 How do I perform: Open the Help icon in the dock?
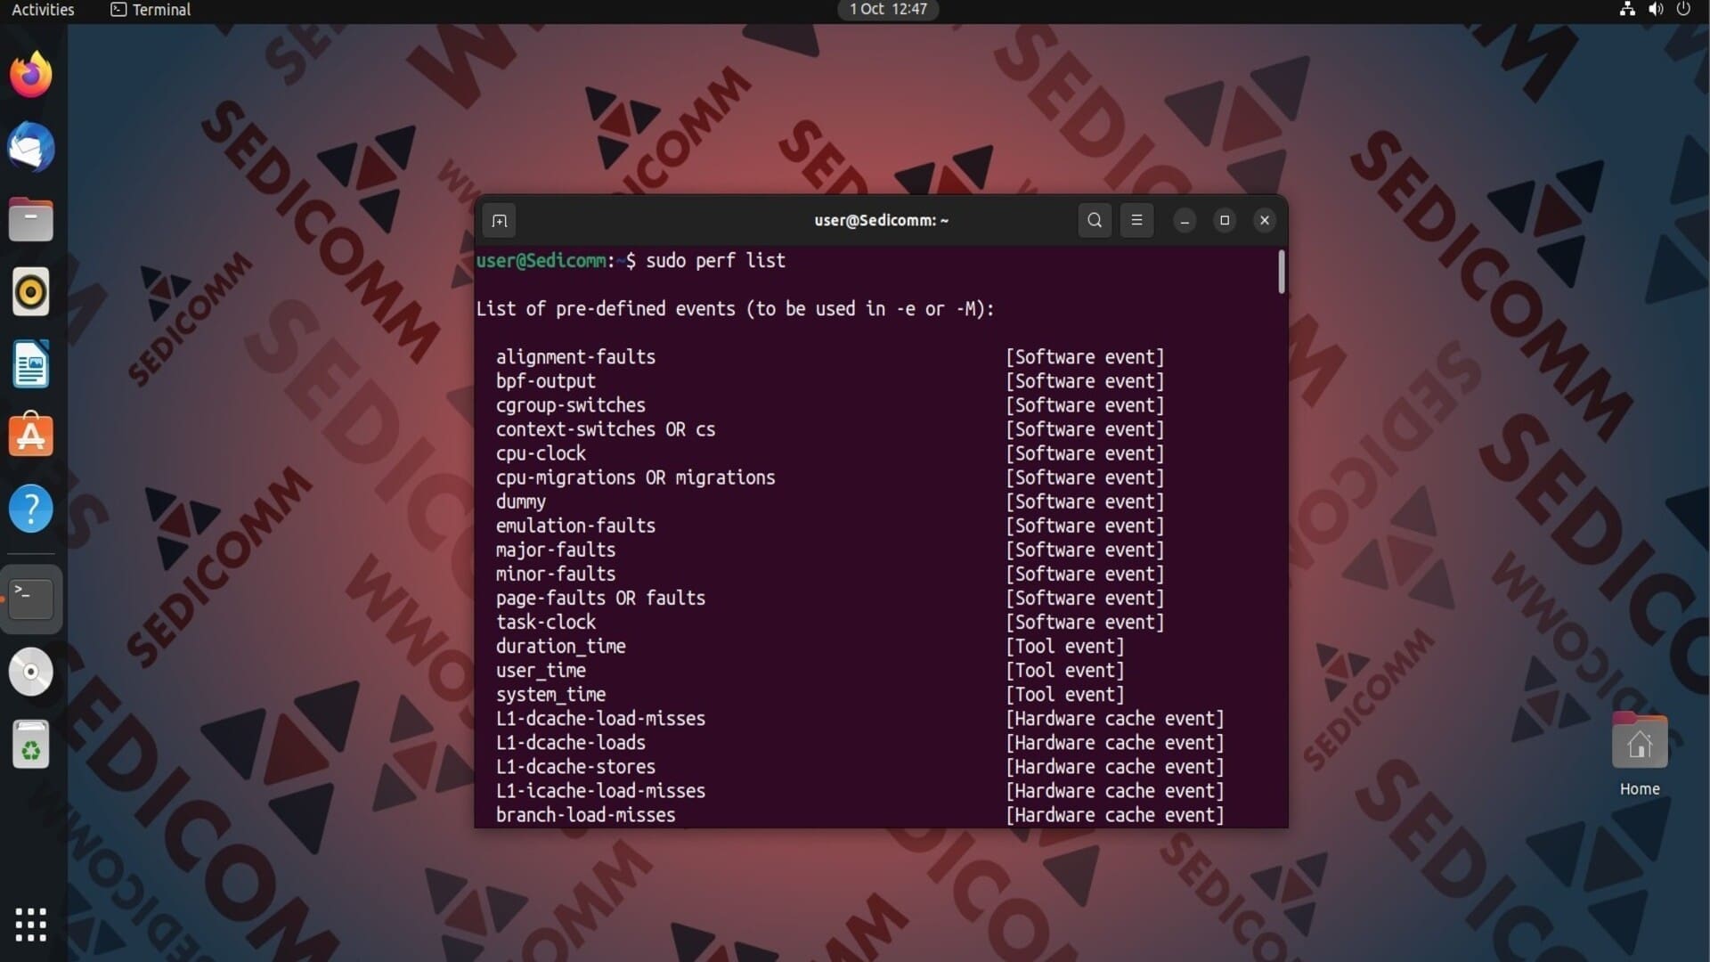pyautogui.click(x=31, y=510)
